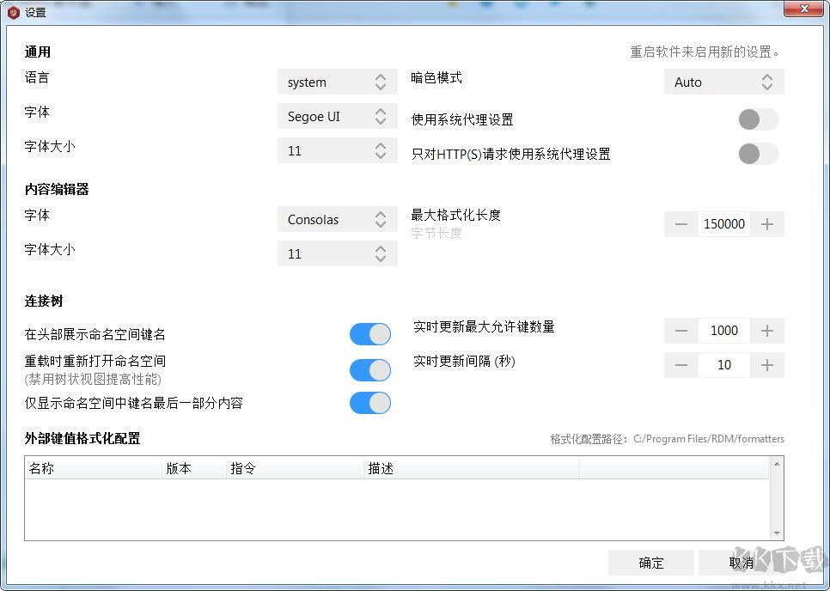
Task: Enable the 只对HTTP(S)请求使用系统代理设置 toggle
Action: pos(757,154)
